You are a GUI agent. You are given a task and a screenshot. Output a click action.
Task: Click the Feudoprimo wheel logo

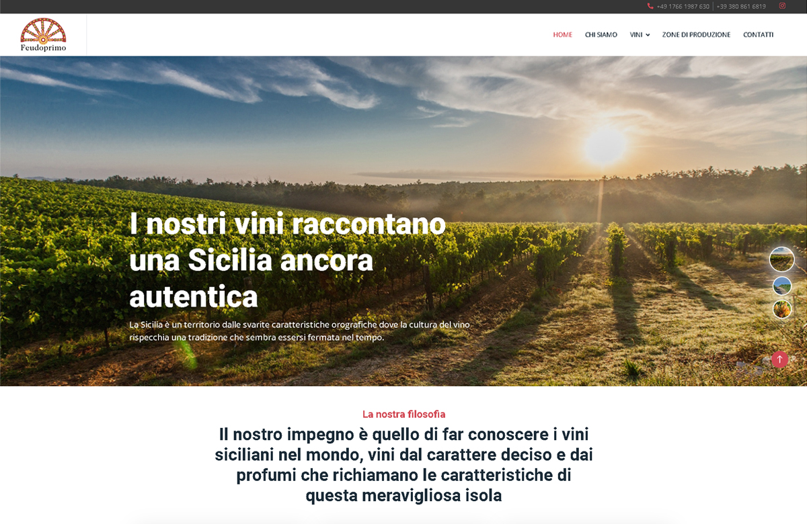click(43, 30)
